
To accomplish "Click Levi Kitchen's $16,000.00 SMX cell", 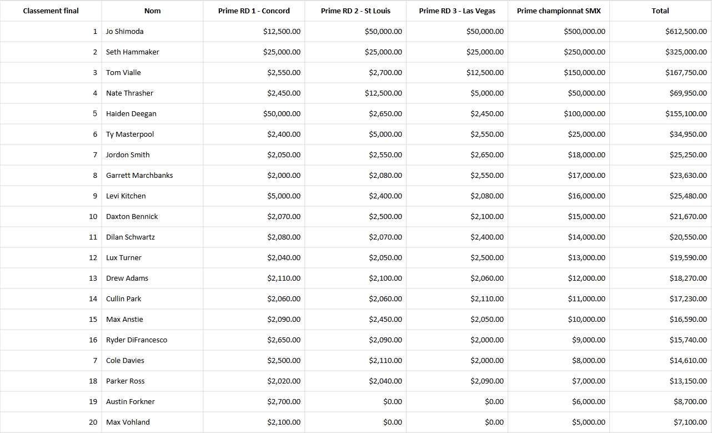I will point(559,196).
